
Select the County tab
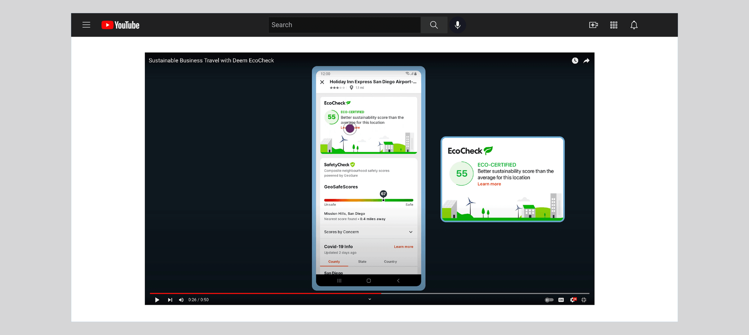click(334, 262)
